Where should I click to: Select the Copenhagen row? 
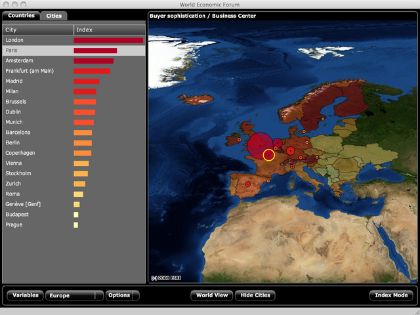pyautogui.click(x=74, y=153)
